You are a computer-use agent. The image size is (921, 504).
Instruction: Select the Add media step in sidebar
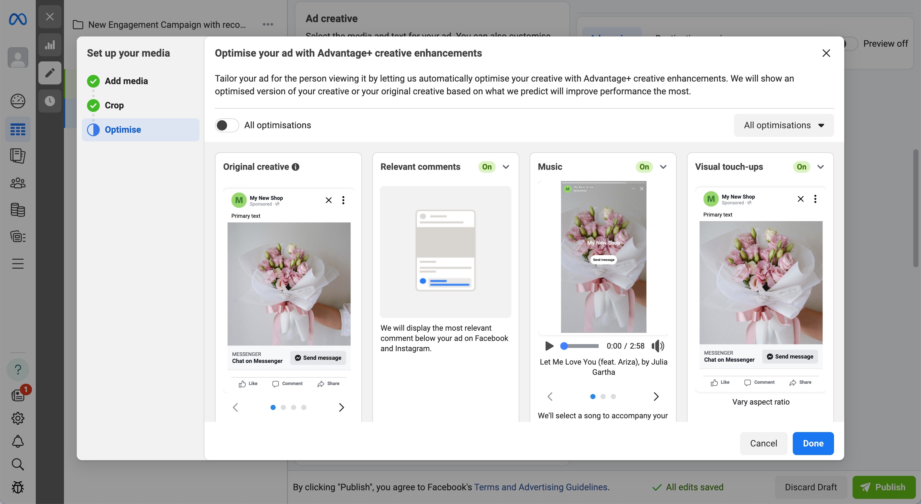point(126,81)
